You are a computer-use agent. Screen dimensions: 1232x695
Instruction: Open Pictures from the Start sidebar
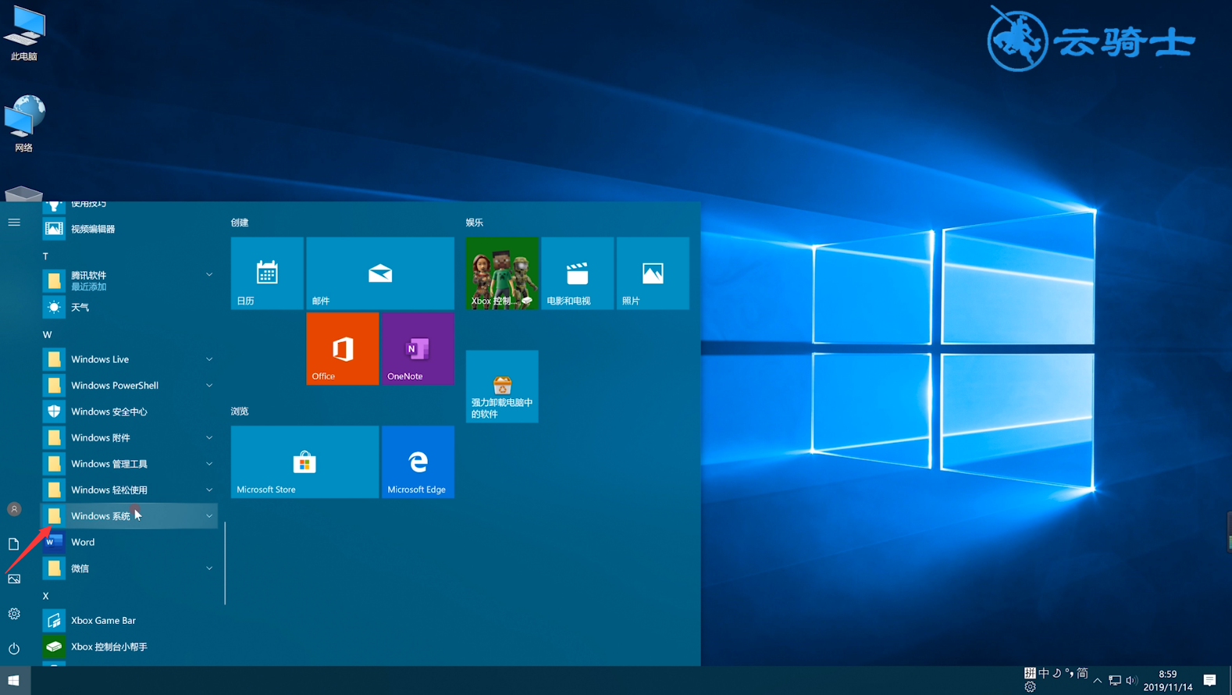point(14,579)
